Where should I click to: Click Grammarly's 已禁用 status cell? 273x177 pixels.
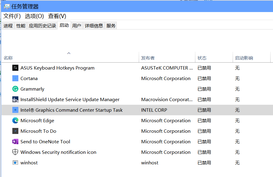click(204, 89)
